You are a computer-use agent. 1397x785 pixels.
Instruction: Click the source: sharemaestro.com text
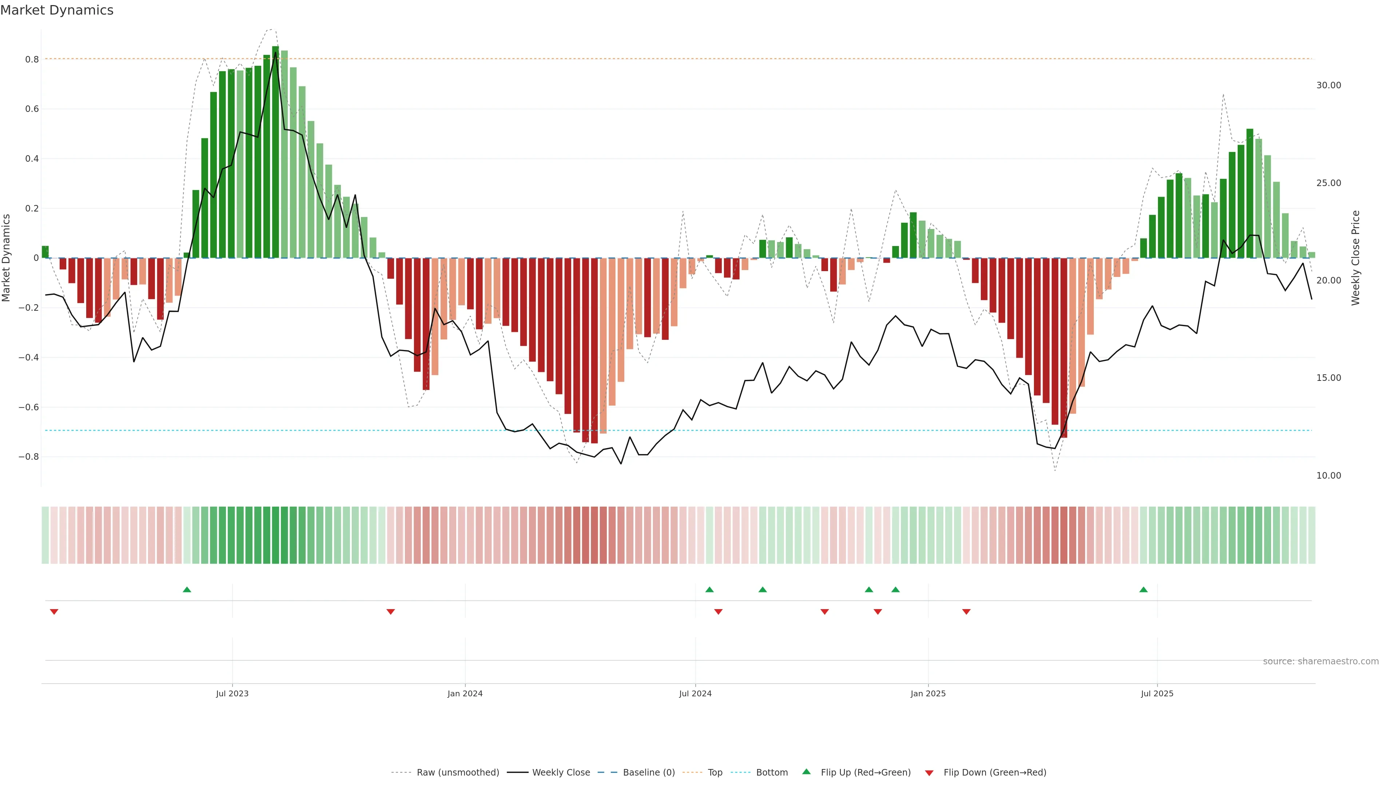(1321, 661)
